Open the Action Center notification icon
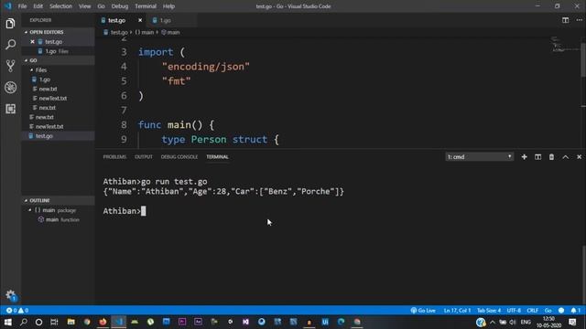This screenshot has width=586, height=329. (572, 322)
